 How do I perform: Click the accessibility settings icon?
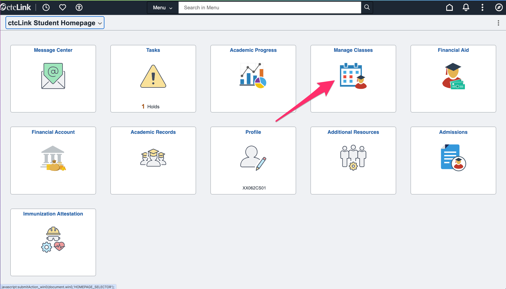click(79, 7)
